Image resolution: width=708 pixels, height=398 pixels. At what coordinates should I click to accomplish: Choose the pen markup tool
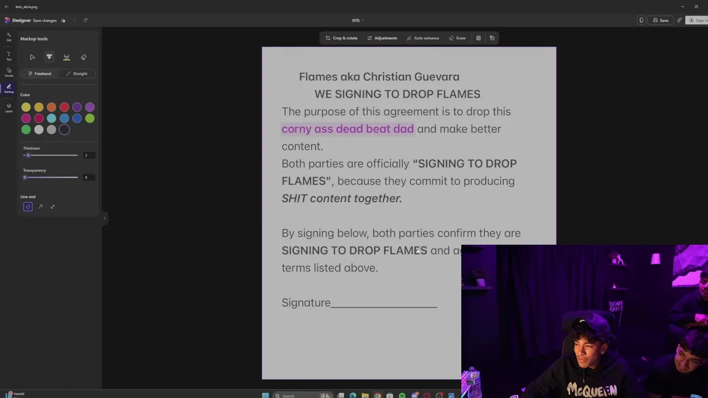49,57
